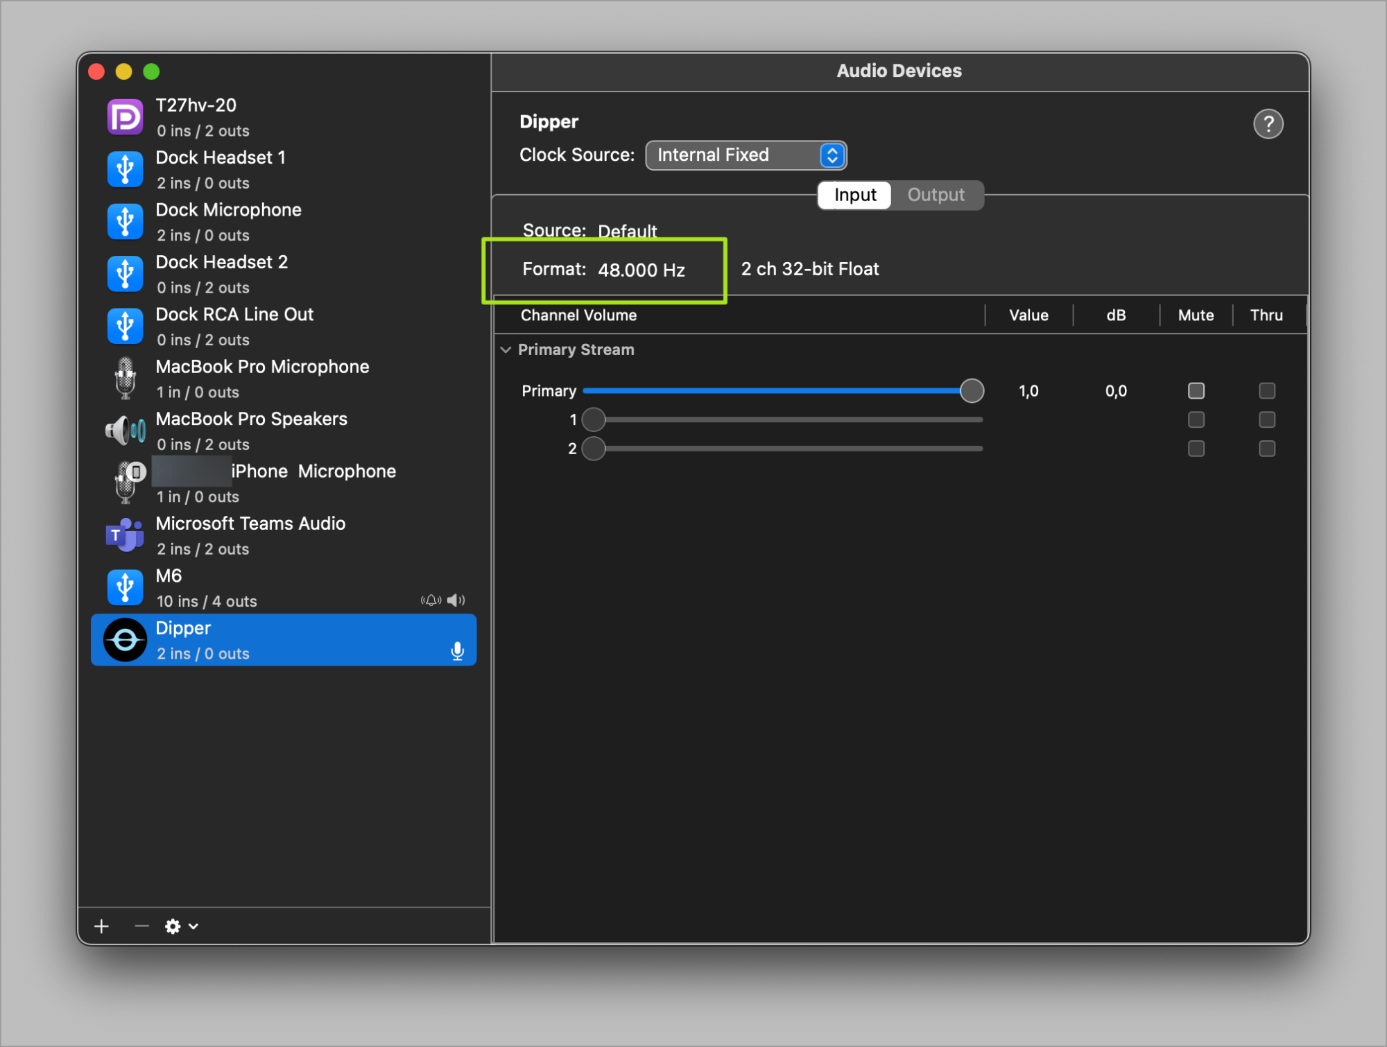This screenshot has height=1047, width=1387.
Task: Click the Thru column header
Action: [1266, 315]
